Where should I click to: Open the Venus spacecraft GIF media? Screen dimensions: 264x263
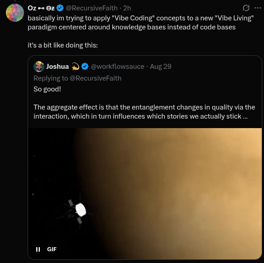tap(145, 193)
